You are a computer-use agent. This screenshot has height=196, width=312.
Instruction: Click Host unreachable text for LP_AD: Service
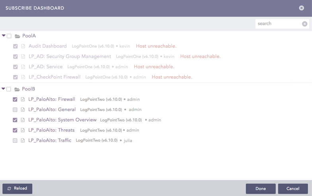click(x=154, y=67)
